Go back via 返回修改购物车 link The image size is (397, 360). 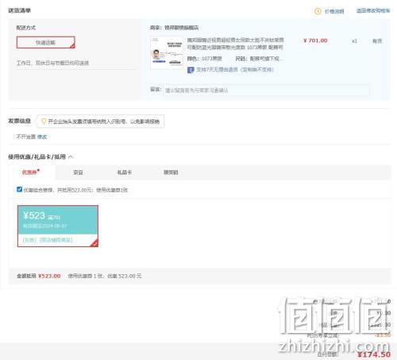tap(373, 10)
